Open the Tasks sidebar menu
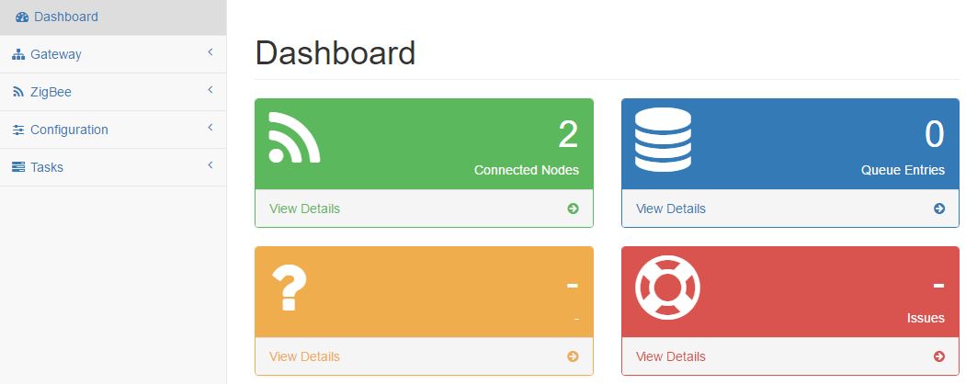The image size is (966, 384). point(47,167)
